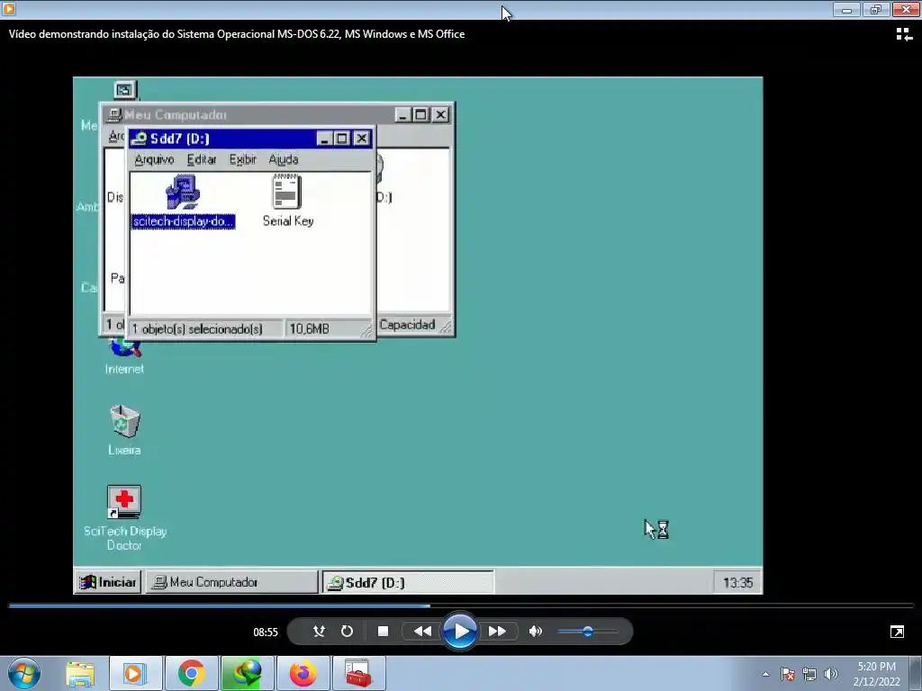This screenshot has width=922, height=691.
Task: Click the video seek progress bar
Action: (461, 606)
